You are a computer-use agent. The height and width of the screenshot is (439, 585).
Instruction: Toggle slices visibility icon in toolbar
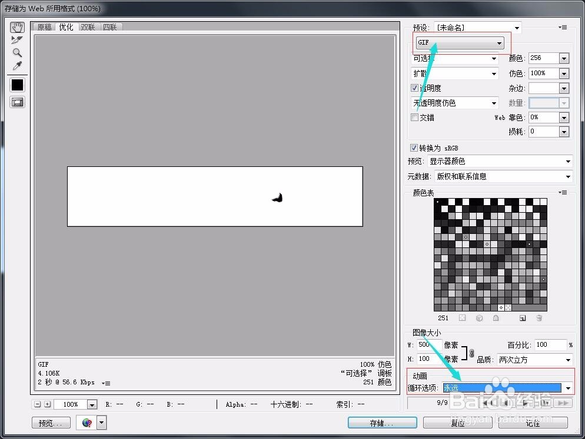(x=17, y=102)
